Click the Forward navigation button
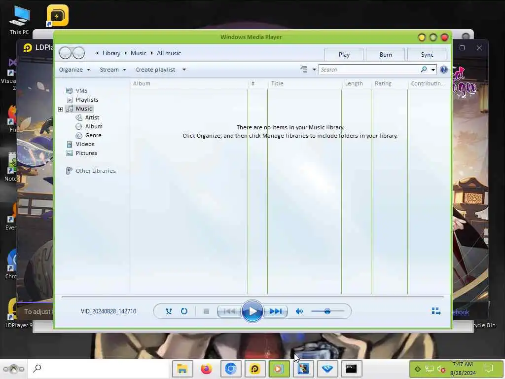 point(78,53)
